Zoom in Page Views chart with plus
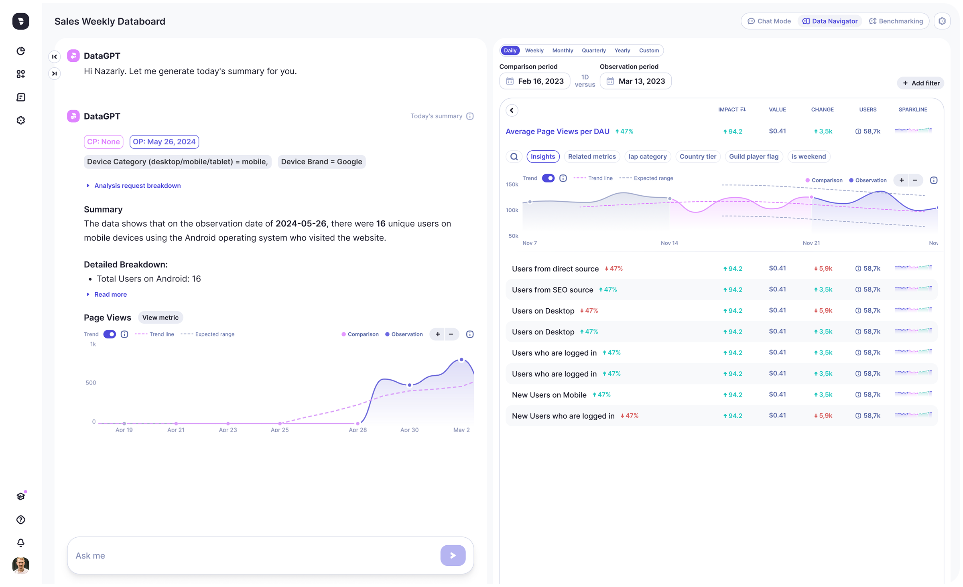 (x=438, y=334)
